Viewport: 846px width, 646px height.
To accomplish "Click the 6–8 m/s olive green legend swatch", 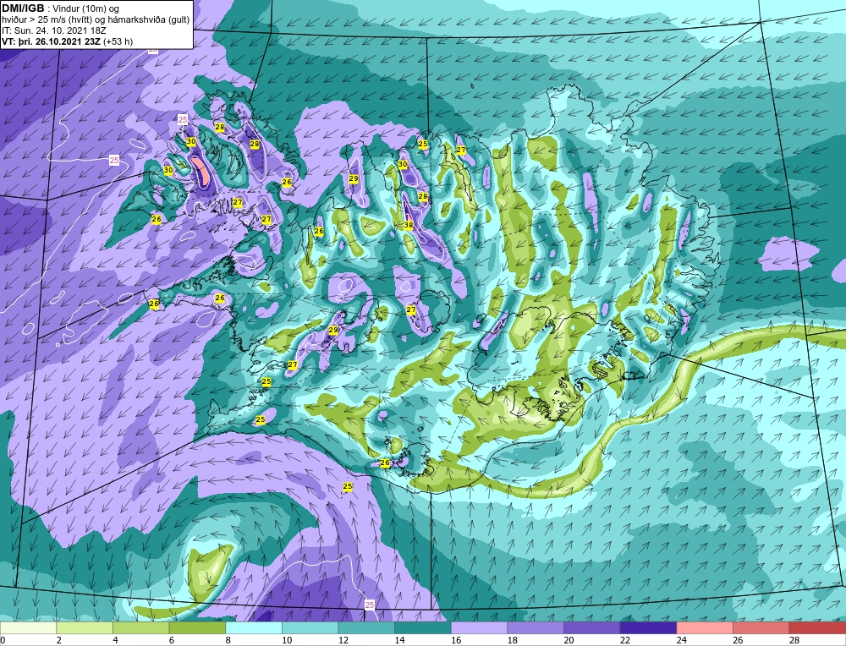I will point(197,628).
